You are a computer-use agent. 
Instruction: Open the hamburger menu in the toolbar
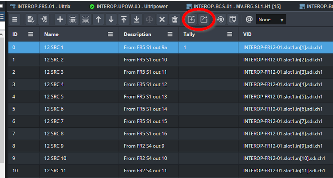pyautogui.click(x=15, y=20)
